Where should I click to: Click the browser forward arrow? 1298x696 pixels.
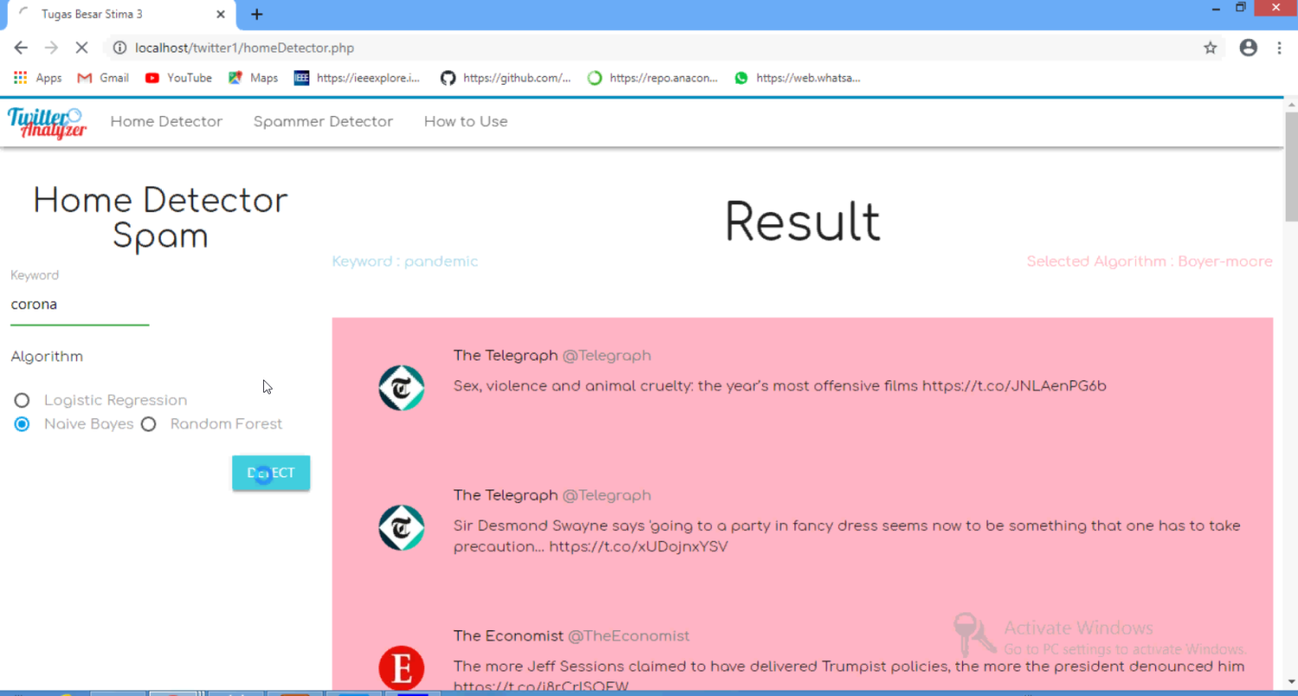tap(51, 48)
